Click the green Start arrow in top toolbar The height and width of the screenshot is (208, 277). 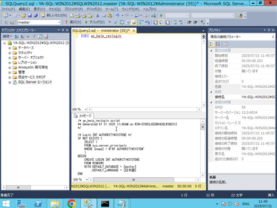coord(161,15)
